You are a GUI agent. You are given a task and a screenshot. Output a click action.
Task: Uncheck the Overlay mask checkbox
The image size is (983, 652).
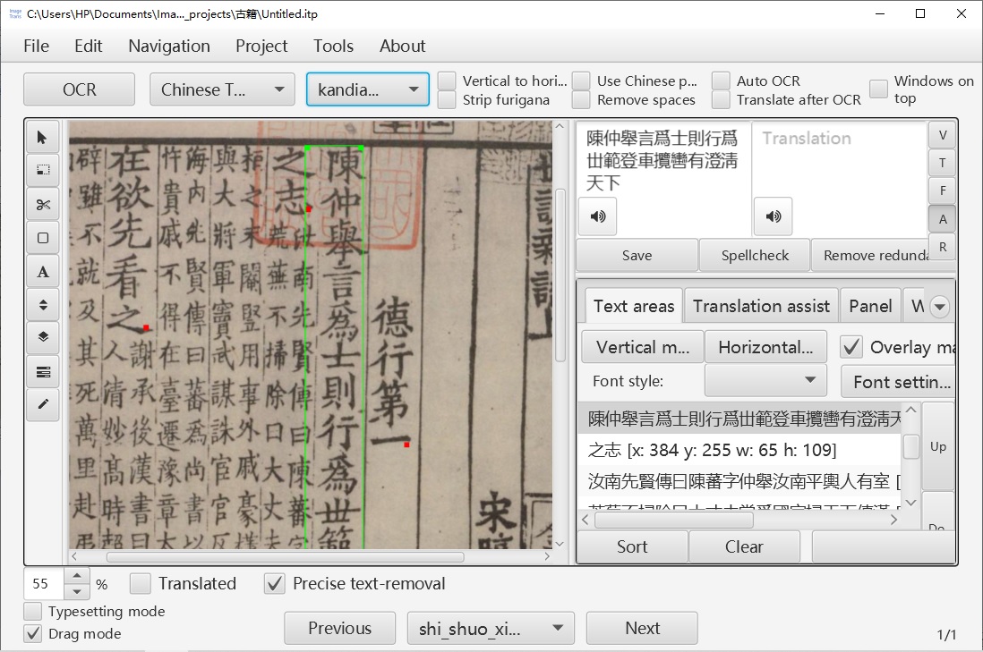pos(851,347)
